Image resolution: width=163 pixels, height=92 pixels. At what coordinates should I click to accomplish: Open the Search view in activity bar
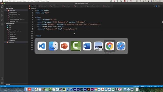pyautogui.click(x=2, y=11)
